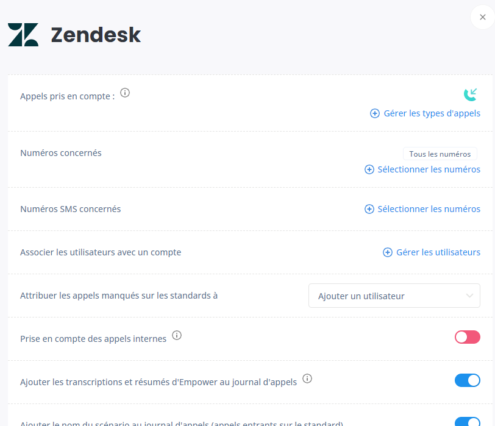This screenshot has height=426, width=495.
Task: Click plus icon beside Gérer les utilisateurs
Action: pyautogui.click(x=388, y=252)
